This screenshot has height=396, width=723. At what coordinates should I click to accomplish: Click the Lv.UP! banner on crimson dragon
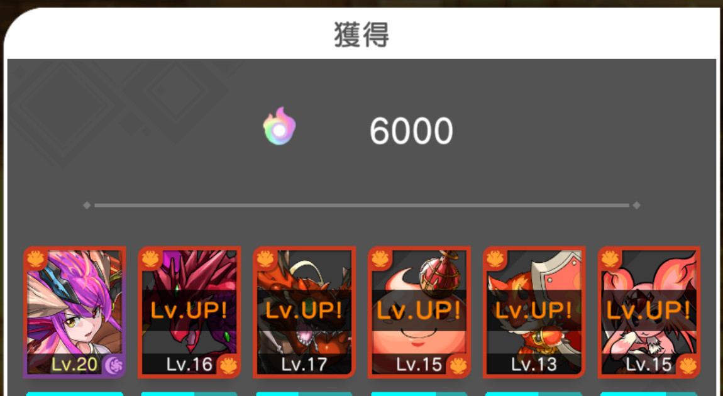tap(189, 311)
